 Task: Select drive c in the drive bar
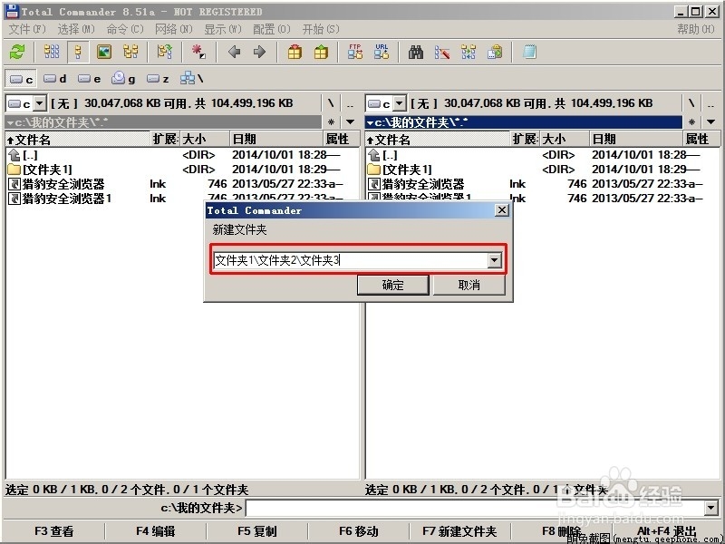tap(21, 79)
